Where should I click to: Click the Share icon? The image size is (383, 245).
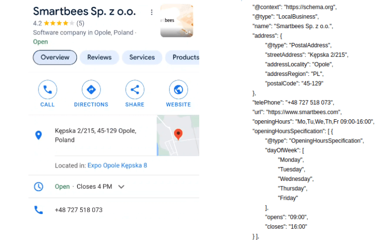[135, 90]
